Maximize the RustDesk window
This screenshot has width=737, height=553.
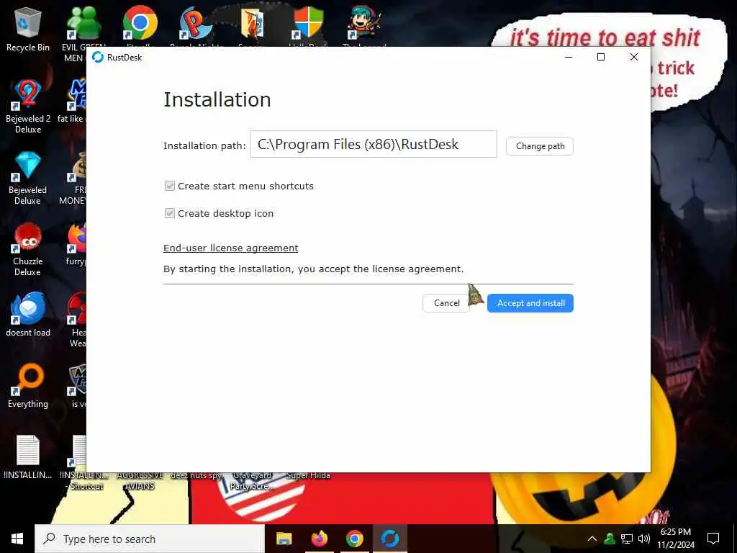(601, 57)
